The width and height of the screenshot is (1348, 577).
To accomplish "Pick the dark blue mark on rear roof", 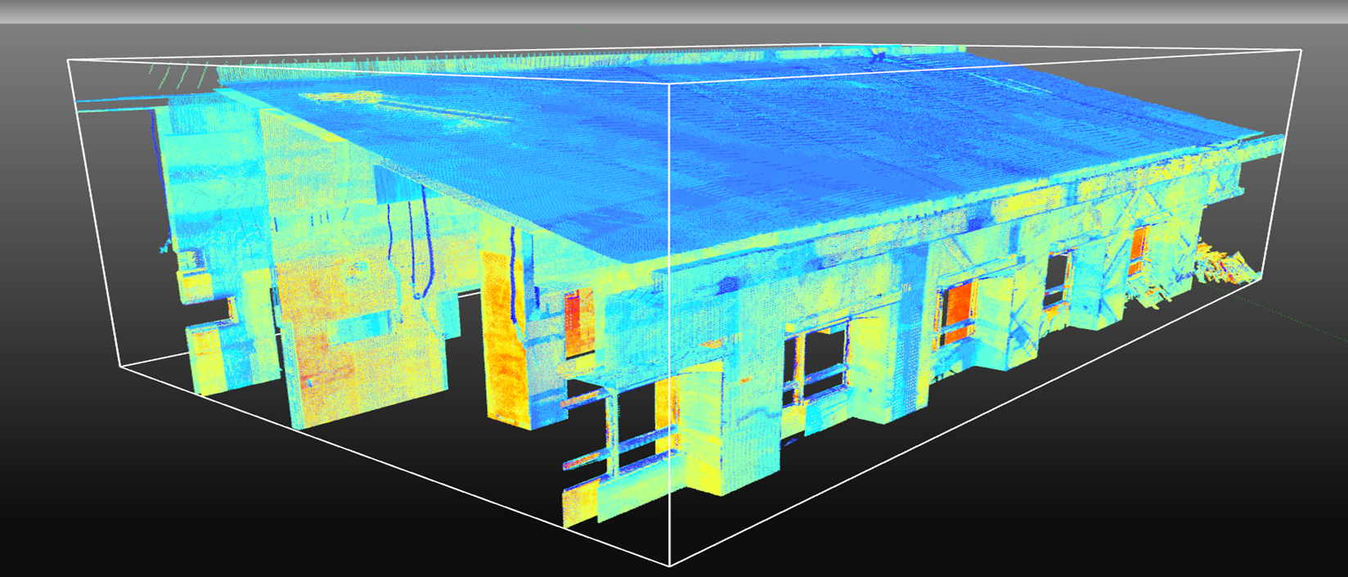I will tap(879, 58).
